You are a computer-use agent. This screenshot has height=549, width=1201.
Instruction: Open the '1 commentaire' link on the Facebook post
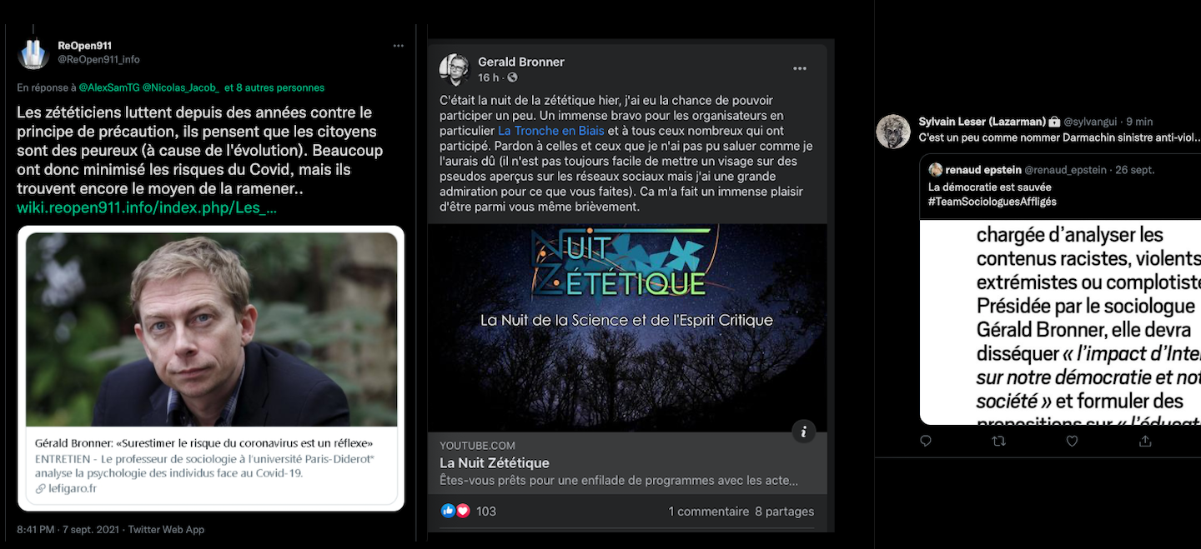[708, 512]
